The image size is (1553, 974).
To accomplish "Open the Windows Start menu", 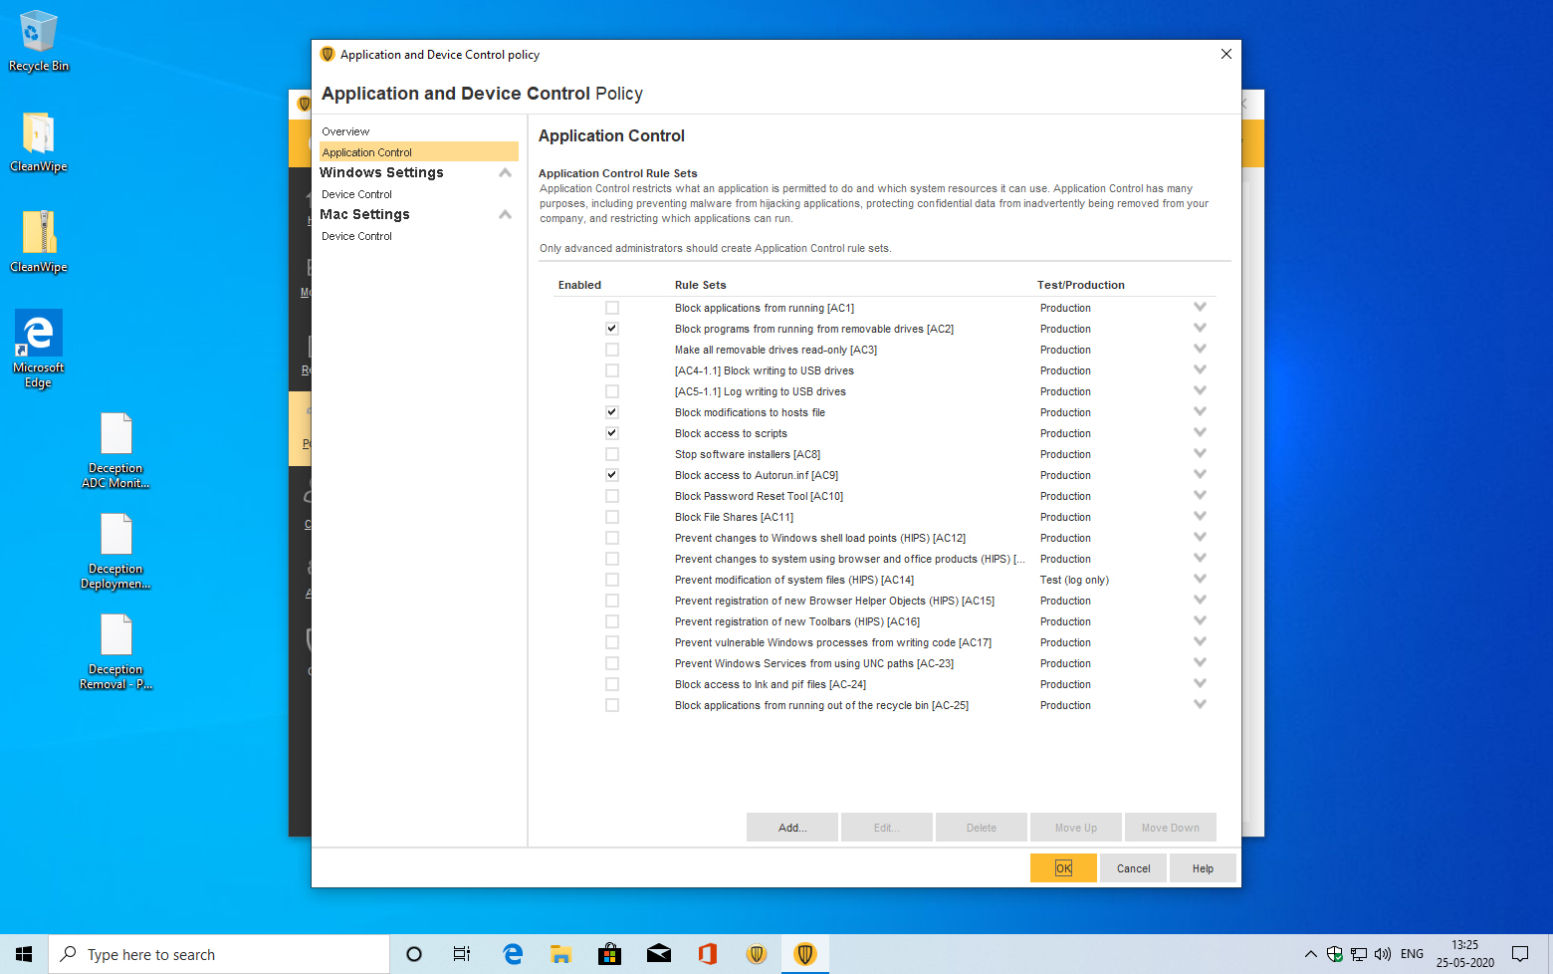I will (24, 954).
